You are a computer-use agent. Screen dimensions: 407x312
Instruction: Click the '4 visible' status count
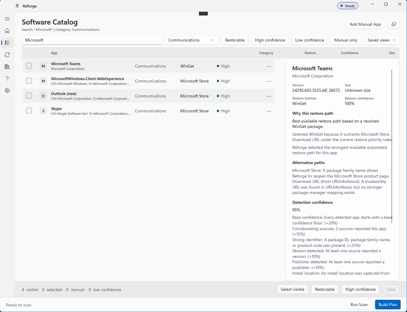coord(30,290)
